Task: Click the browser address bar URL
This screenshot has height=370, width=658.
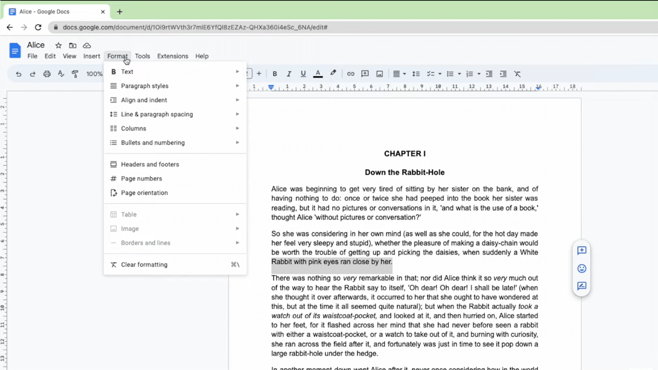Action: [x=195, y=27]
